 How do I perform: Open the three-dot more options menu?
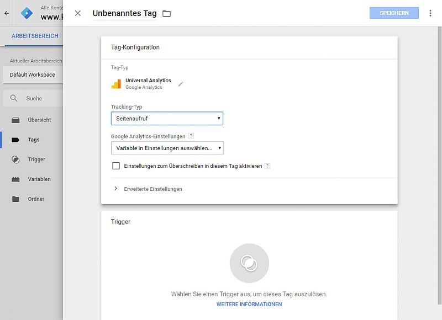430,13
